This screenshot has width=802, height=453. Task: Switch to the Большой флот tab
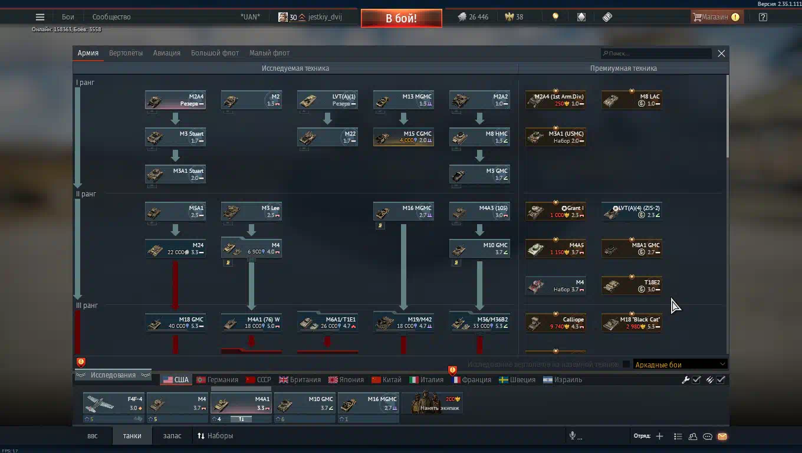click(x=215, y=53)
